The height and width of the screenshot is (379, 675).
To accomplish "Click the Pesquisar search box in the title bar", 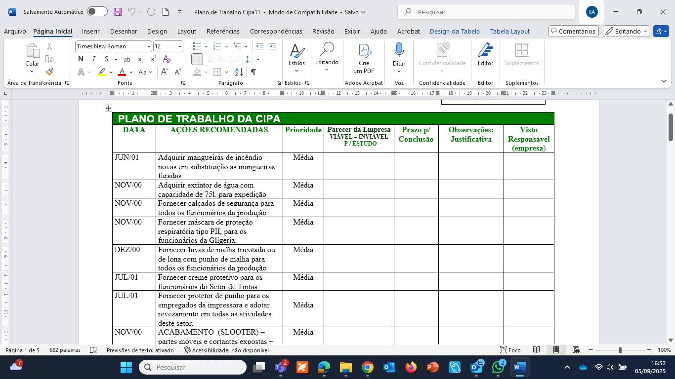I will pyautogui.click(x=486, y=12).
